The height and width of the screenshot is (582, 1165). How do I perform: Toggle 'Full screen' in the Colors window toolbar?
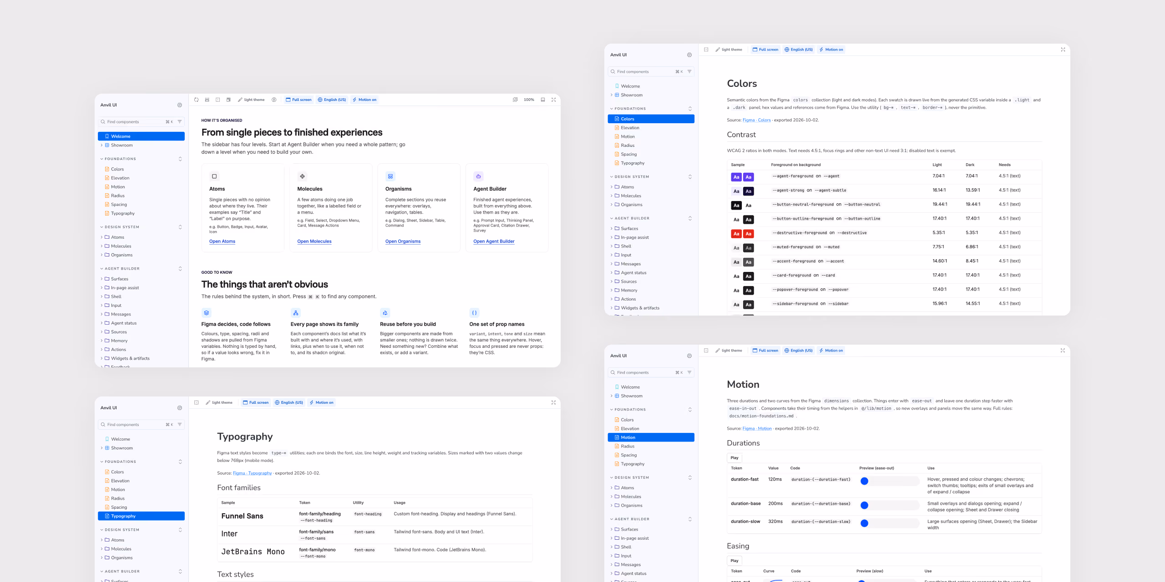pos(765,50)
